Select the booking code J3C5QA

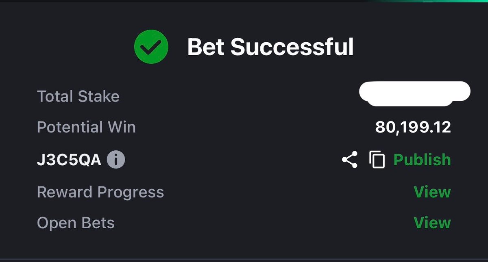(x=69, y=160)
